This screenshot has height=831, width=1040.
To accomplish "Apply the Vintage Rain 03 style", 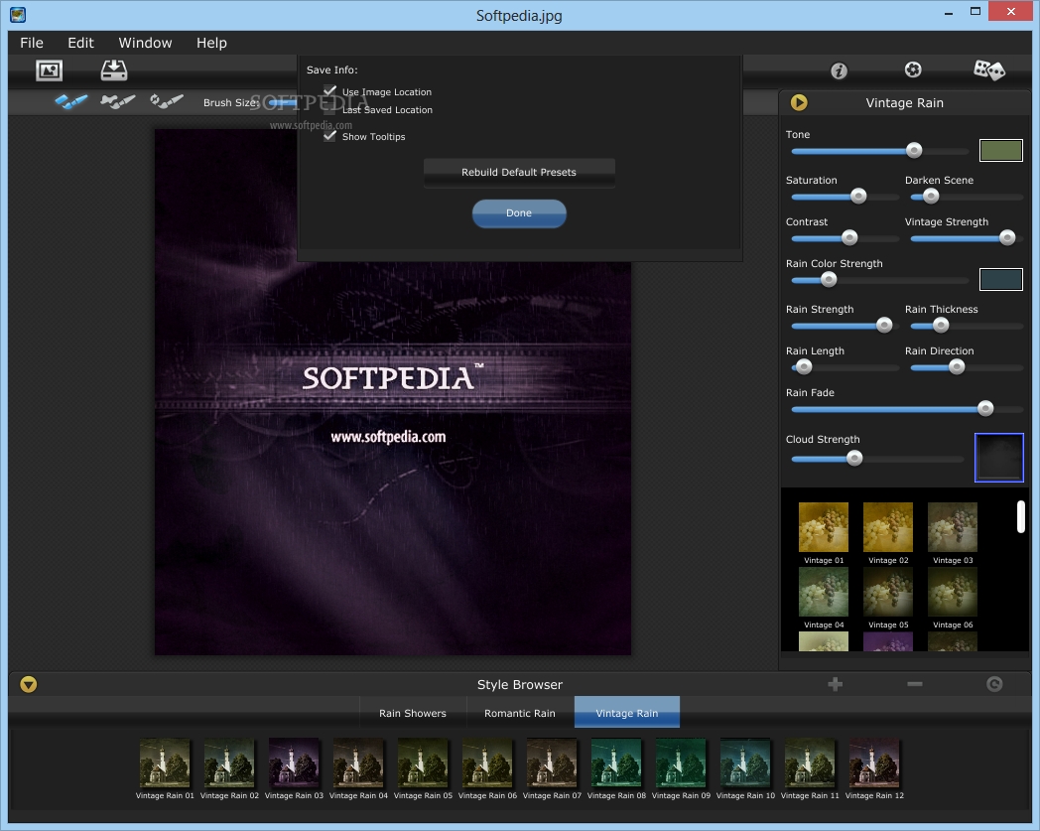I will [294, 763].
